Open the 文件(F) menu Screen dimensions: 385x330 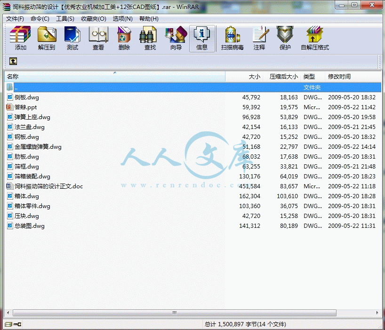click(x=15, y=19)
